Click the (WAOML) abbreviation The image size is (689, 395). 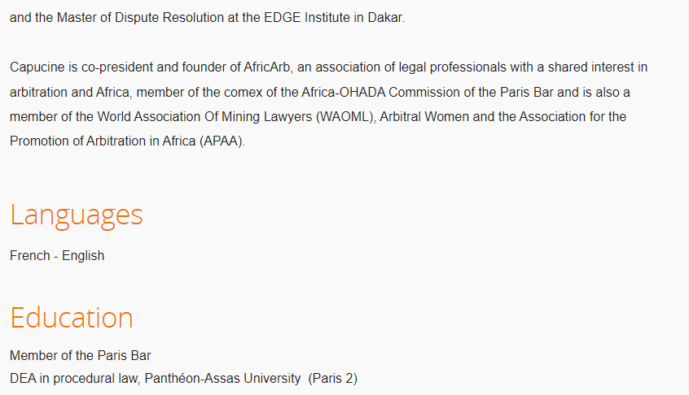(344, 116)
